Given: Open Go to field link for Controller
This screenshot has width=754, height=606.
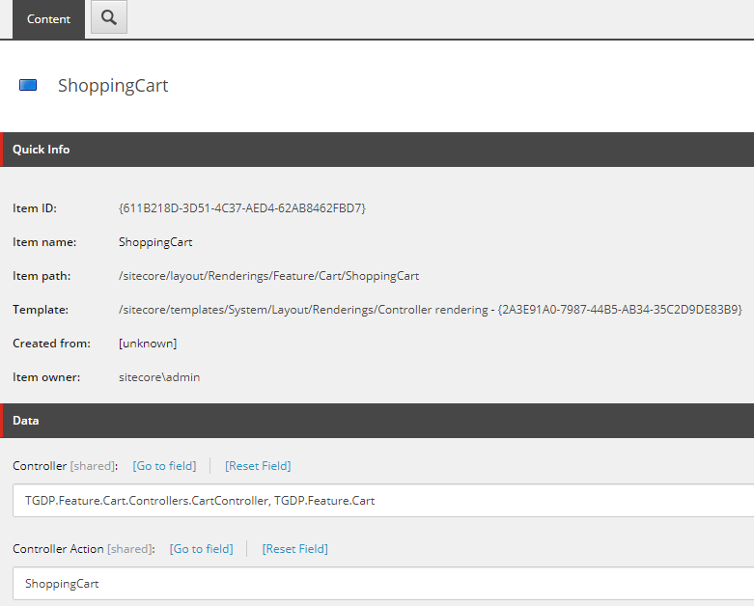Looking at the screenshot, I should pos(164,466).
